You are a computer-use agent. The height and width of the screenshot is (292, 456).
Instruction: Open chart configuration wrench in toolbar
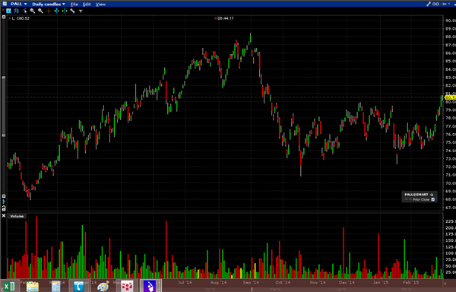(72, 11)
